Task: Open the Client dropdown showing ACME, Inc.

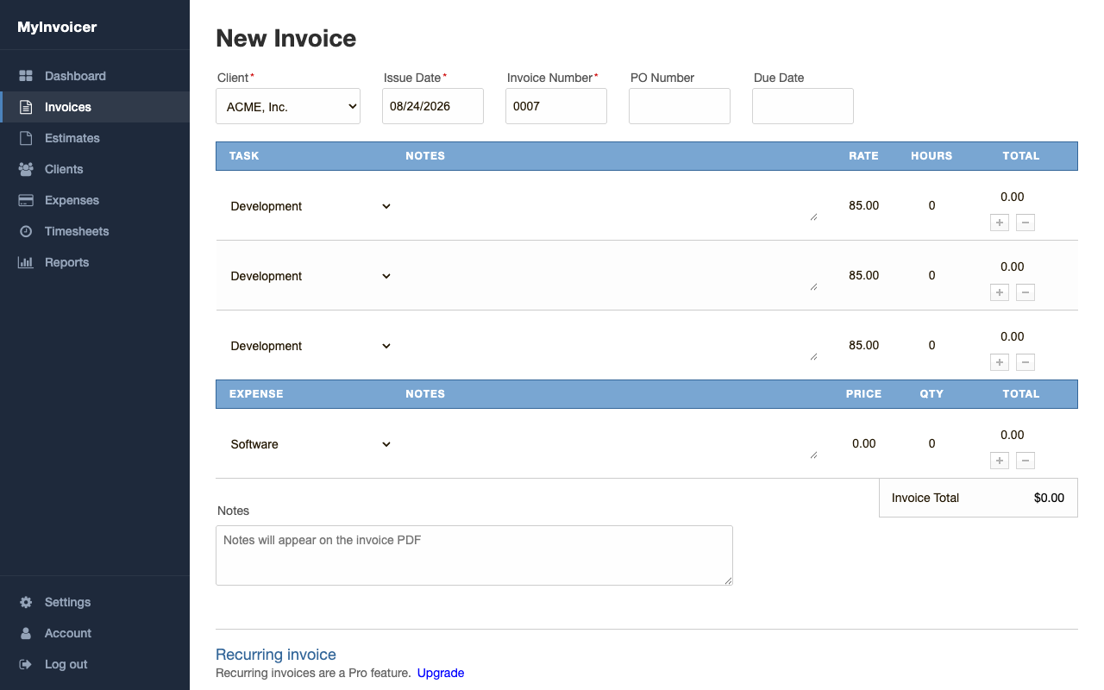Action: (288, 106)
